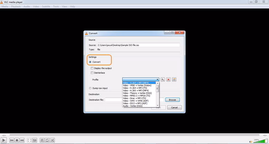Close the Convert dialog window
Screen dimensions: 269x144
click(180, 32)
